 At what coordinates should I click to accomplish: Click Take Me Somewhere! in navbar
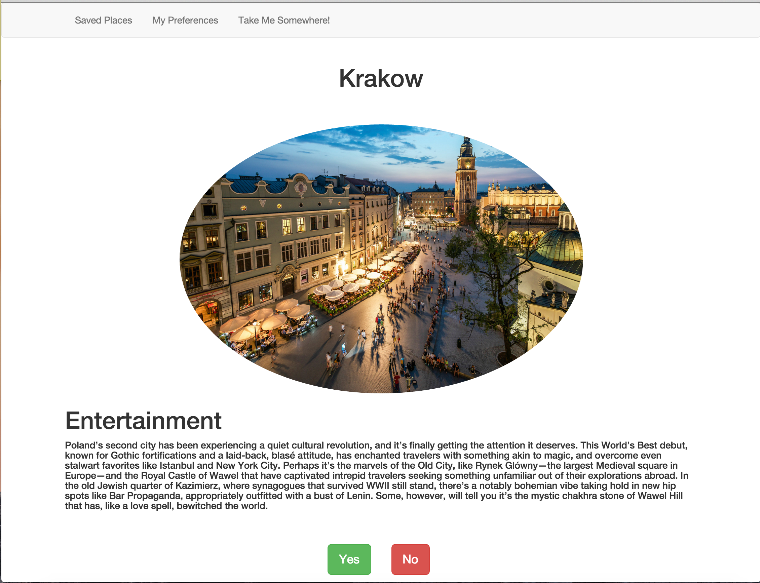283,21
